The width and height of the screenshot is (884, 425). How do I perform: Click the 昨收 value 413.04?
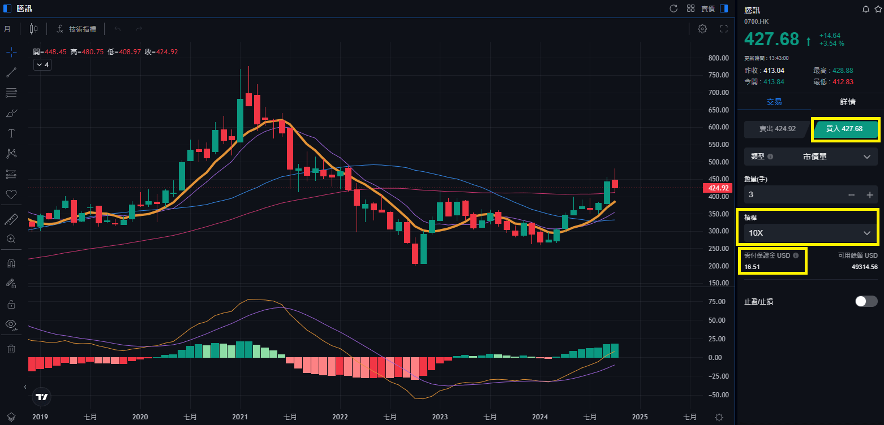tap(774, 71)
